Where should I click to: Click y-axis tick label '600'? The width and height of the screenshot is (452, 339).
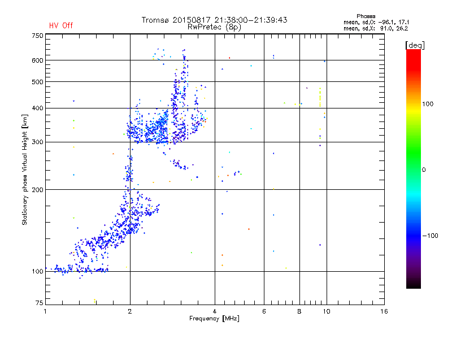[x=38, y=60]
